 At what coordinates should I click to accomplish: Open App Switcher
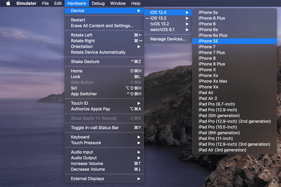coord(104,94)
